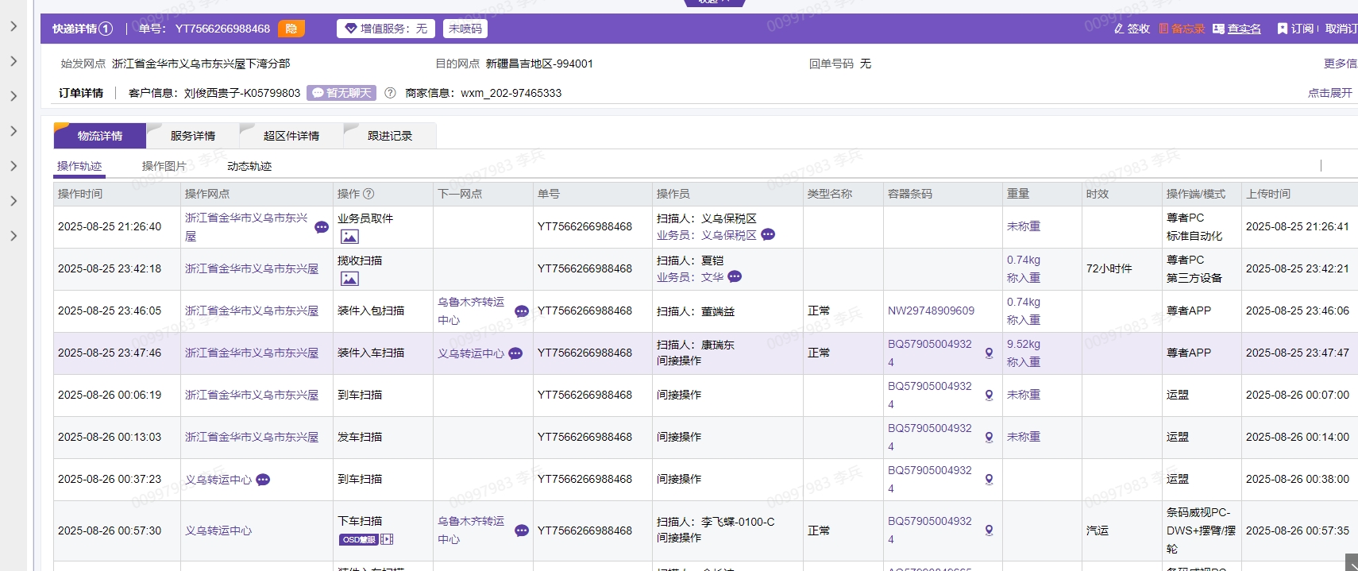
Task: Switch to the 服务详情 tab
Action: tap(193, 136)
